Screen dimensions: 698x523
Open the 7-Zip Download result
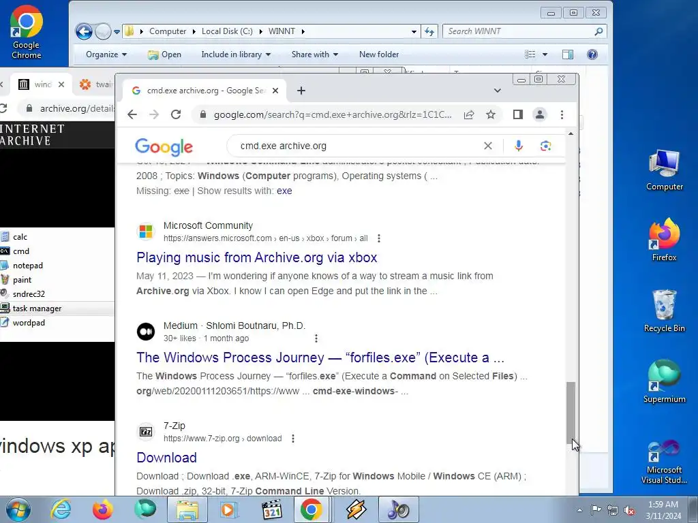166,458
